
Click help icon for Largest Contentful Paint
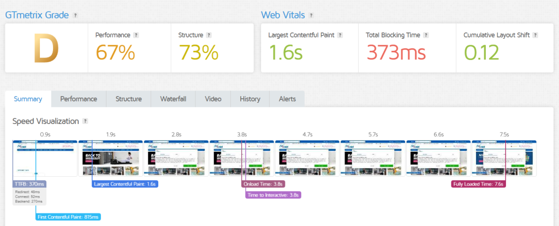click(340, 35)
